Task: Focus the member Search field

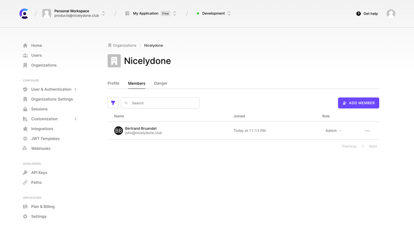Action: pyautogui.click(x=160, y=103)
